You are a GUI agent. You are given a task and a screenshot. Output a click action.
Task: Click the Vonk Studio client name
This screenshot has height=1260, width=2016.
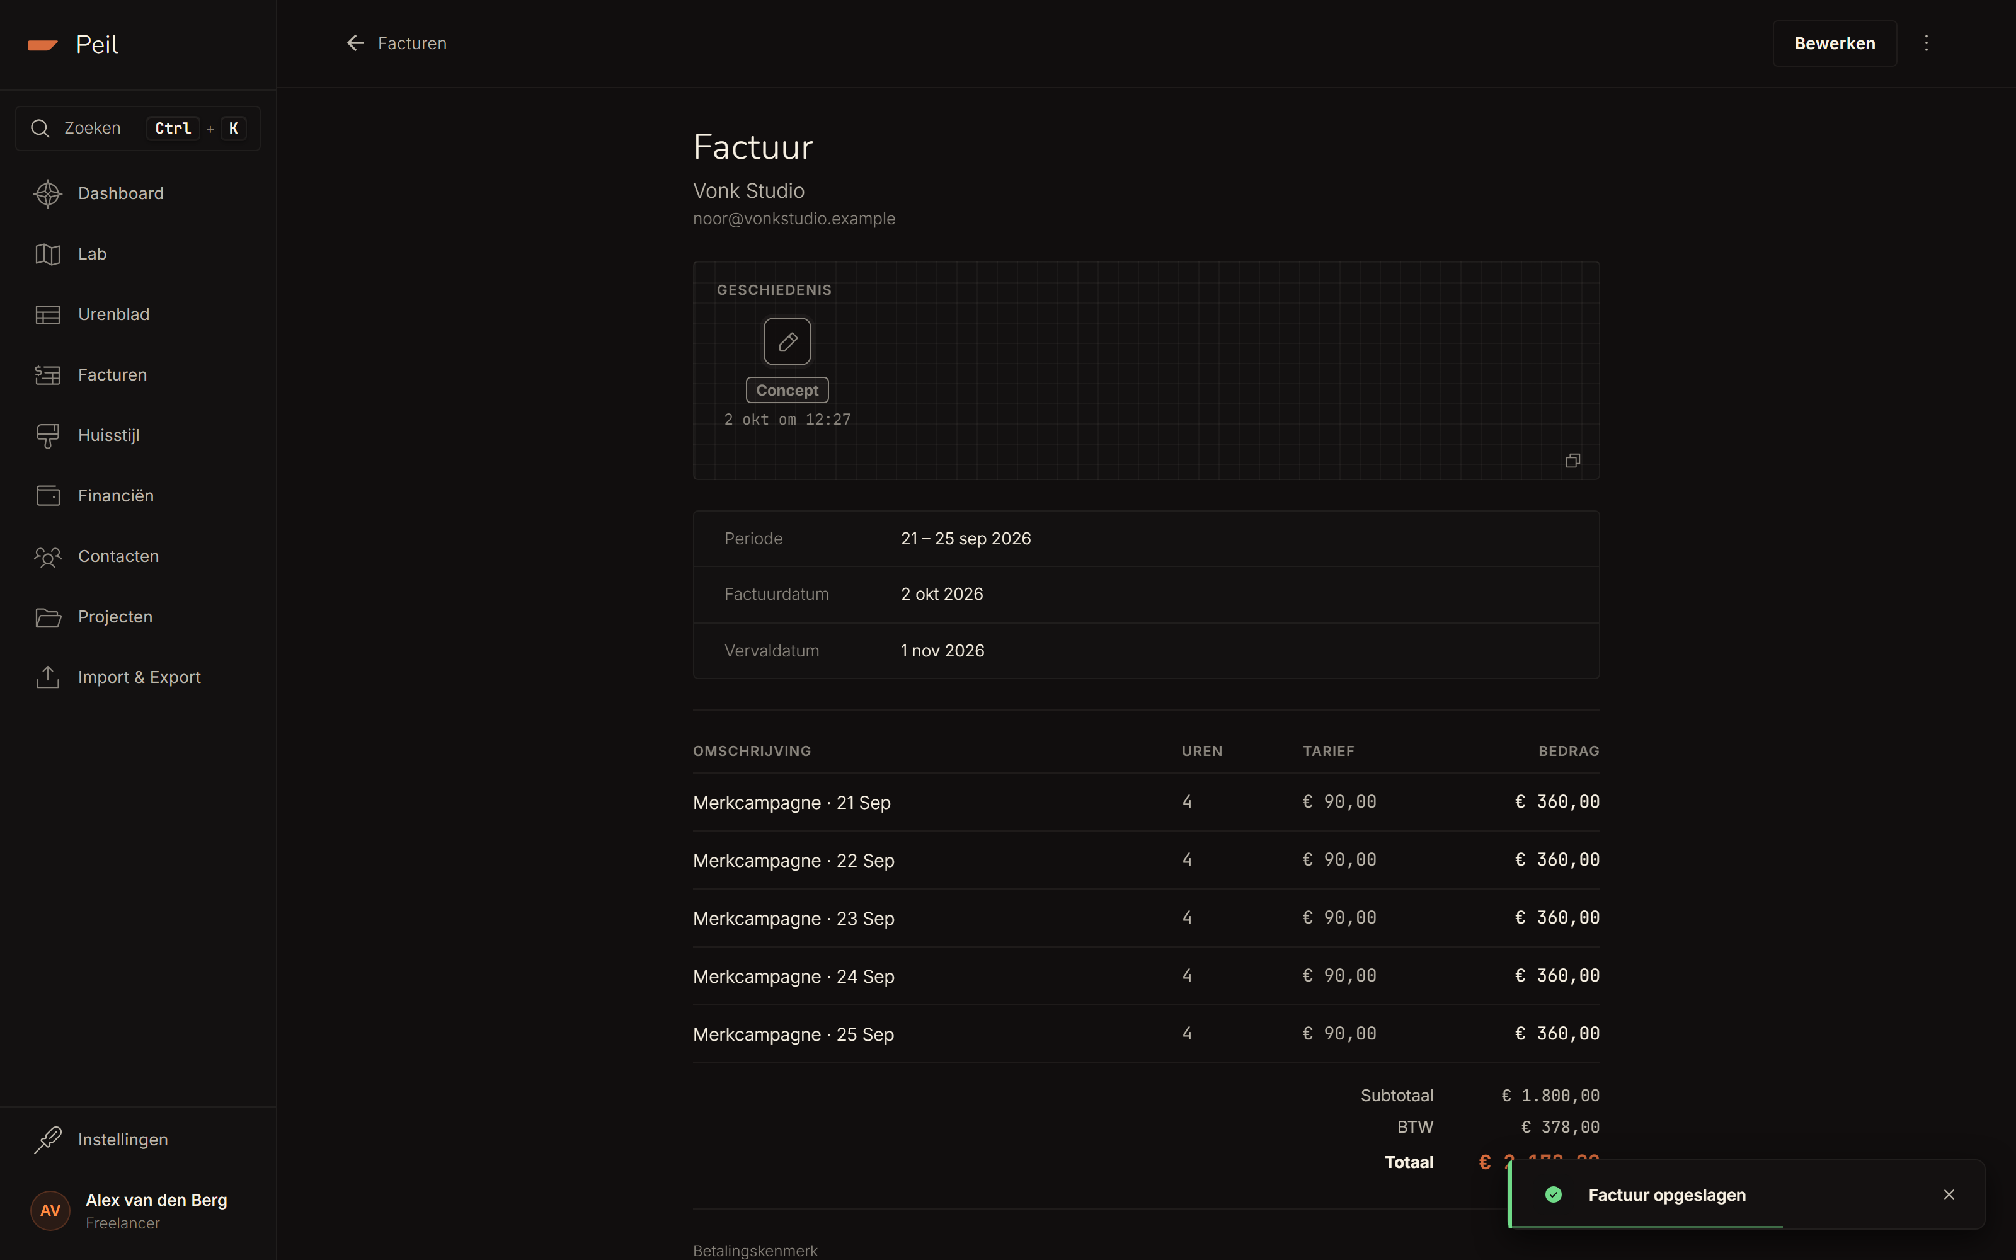pos(748,191)
